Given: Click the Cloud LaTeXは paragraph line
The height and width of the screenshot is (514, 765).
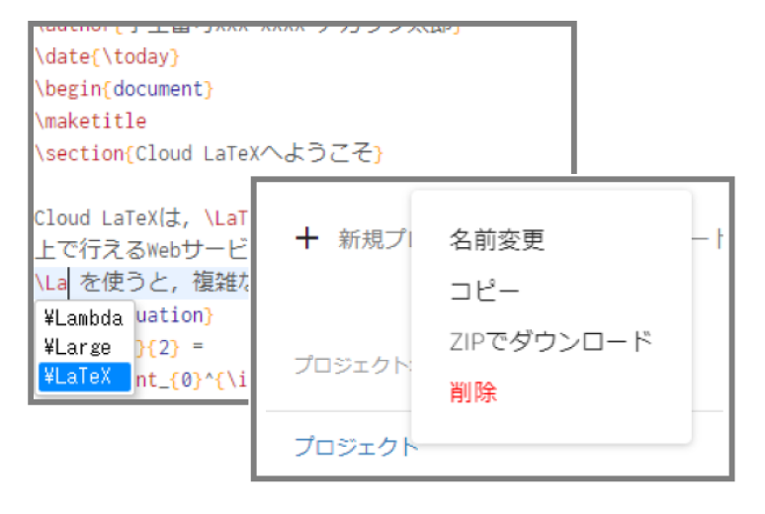Looking at the screenshot, I should pyautogui.click(x=141, y=217).
